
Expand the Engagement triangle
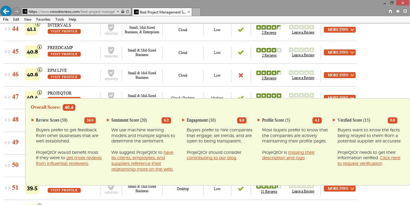[x=183, y=120]
